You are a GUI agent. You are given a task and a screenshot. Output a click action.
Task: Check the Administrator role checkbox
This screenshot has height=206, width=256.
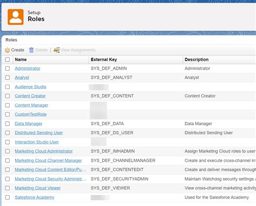[8, 68]
